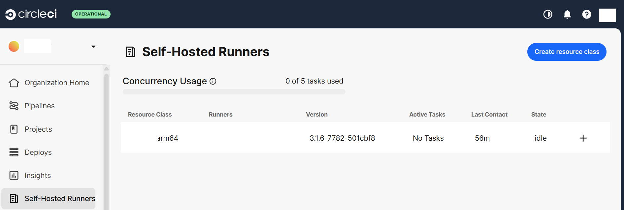
Task: Click the Version column header
Action: pyautogui.click(x=317, y=115)
